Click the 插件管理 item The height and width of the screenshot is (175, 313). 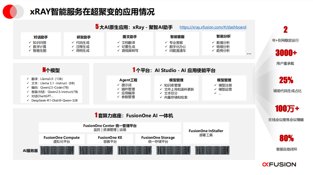(128, 89)
